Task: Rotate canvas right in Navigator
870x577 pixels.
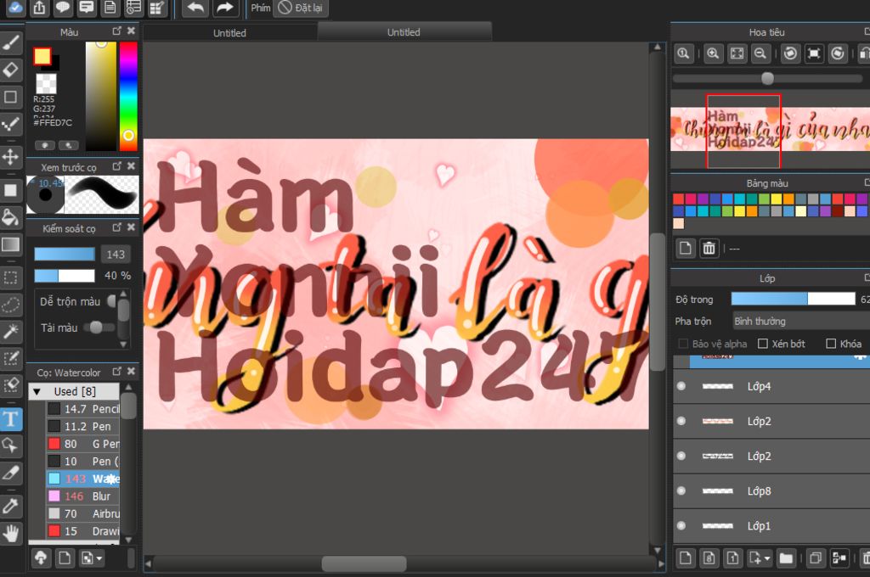Action: click(x=838, y=53)
